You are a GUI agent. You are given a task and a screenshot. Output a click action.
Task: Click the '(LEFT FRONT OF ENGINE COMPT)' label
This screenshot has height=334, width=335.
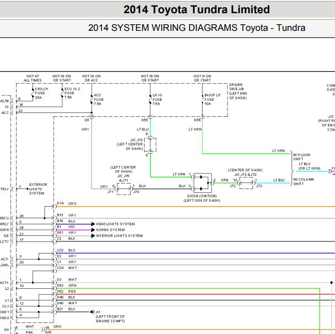(110, 319)
